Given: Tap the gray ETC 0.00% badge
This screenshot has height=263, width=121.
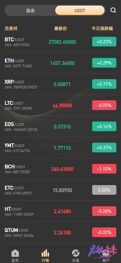Looking at the screenshot, I should tap(104, 190).
